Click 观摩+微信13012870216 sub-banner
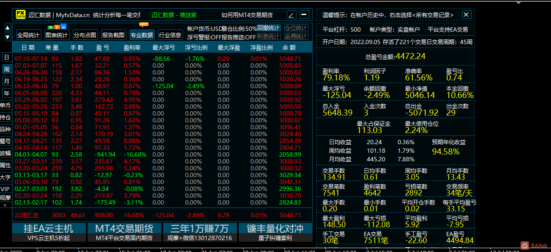551x252 pixels. pyautogui.click(x=199, y=238)
